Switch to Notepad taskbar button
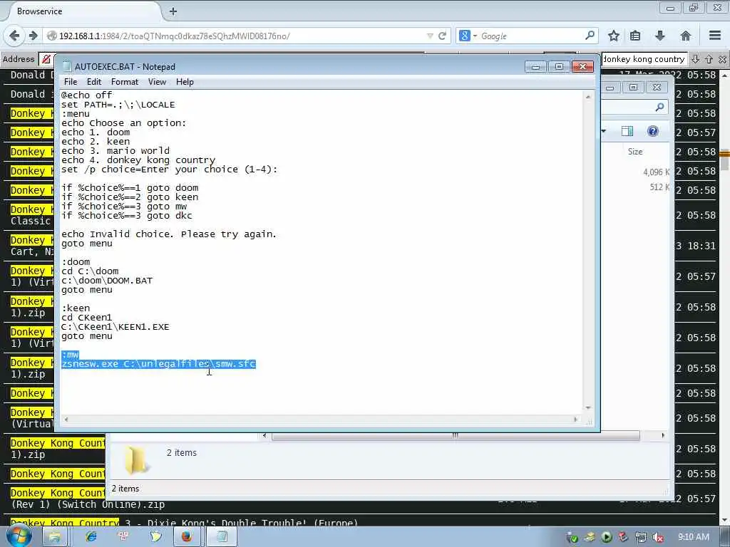 (x=222, y=537)
